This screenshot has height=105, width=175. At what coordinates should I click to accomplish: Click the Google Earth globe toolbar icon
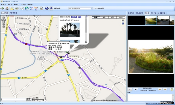point(47,8)
